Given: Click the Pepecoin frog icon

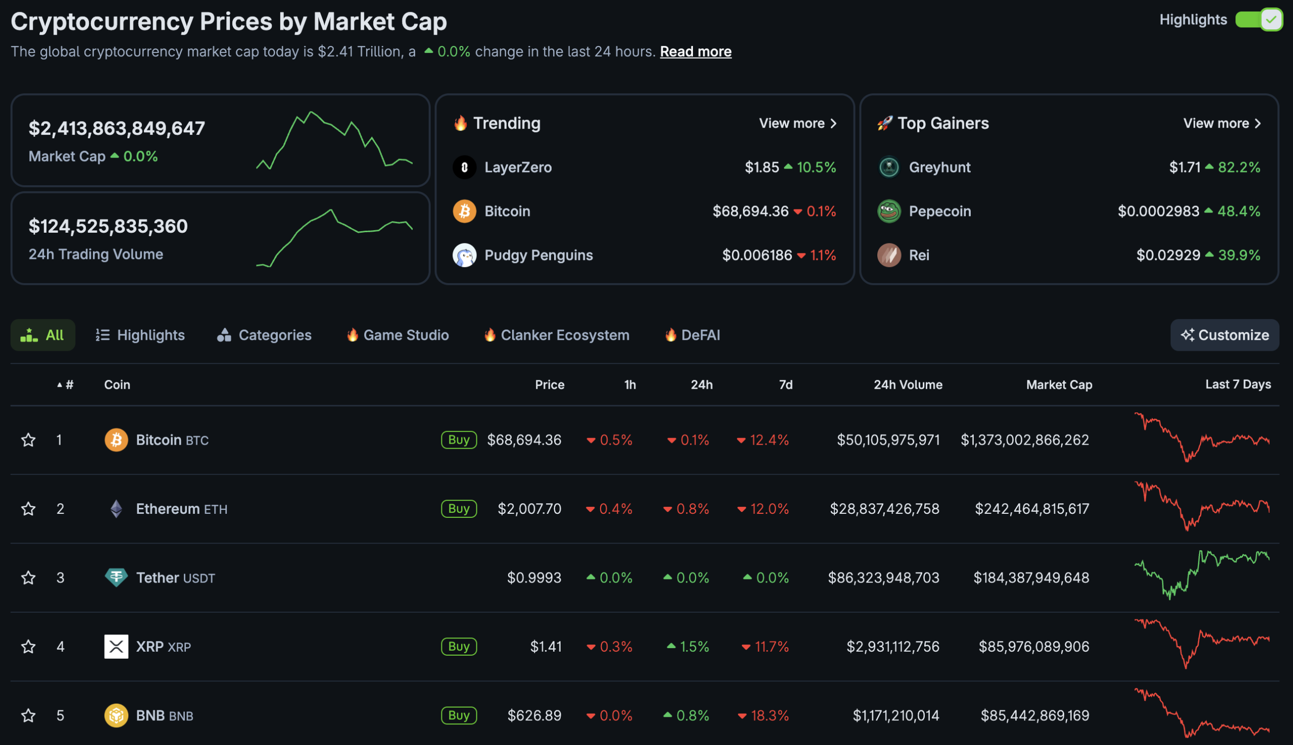Looking at the screenshot, I should pos(889,211).
